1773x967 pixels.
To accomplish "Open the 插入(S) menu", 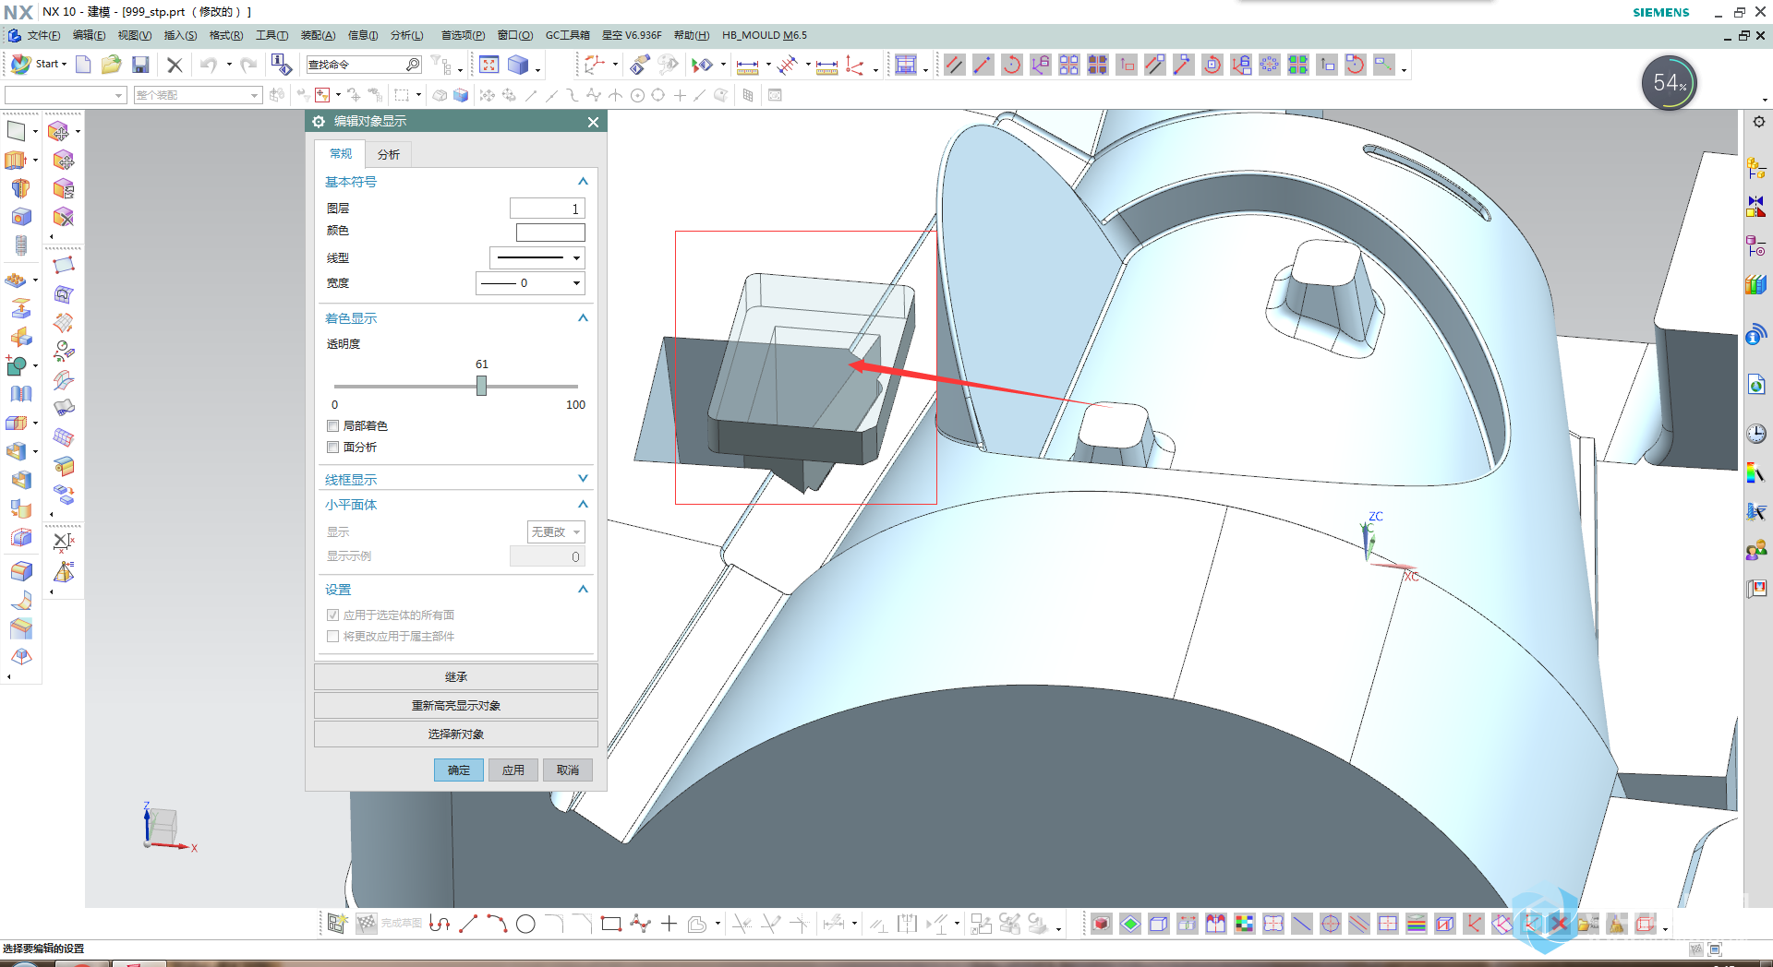I will click(180, 36).
